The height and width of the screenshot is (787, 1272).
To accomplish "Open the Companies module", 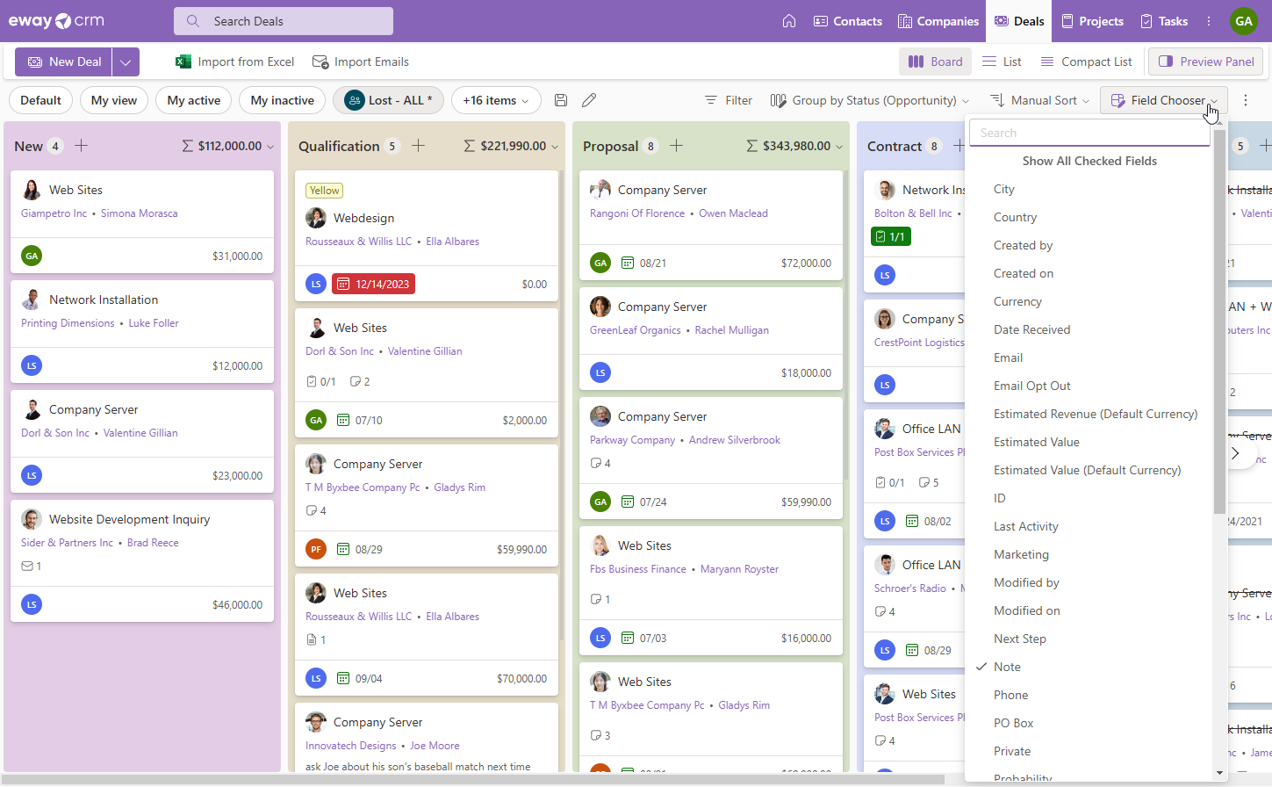I will 938,21.
